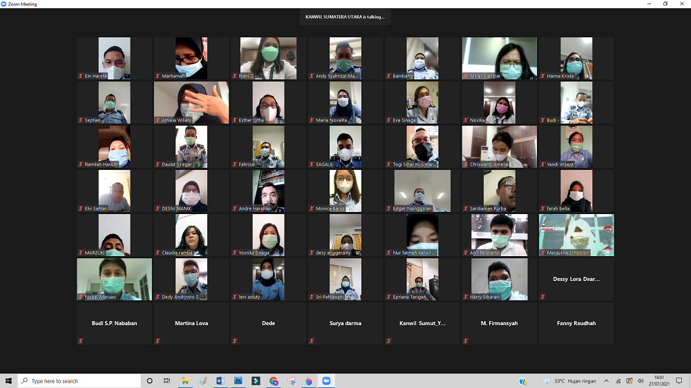Click the Windows Start button

click(9, 381)
